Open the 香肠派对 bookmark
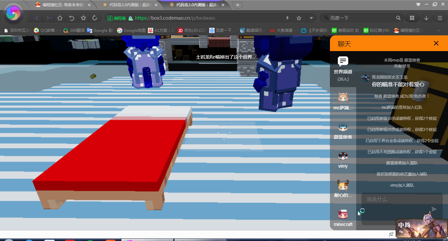 coord(345,30)
